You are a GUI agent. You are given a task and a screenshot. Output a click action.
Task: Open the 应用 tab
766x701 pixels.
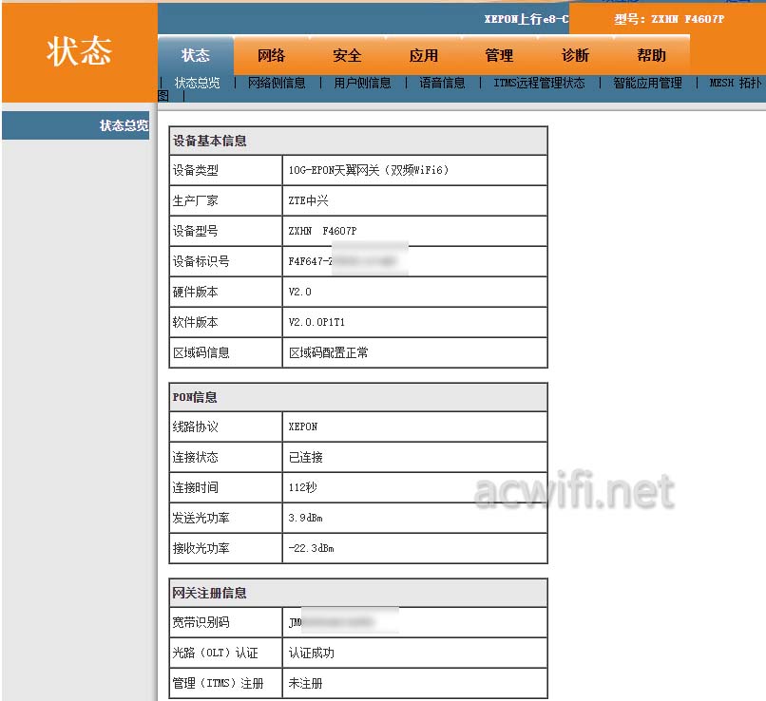point(424,55)
